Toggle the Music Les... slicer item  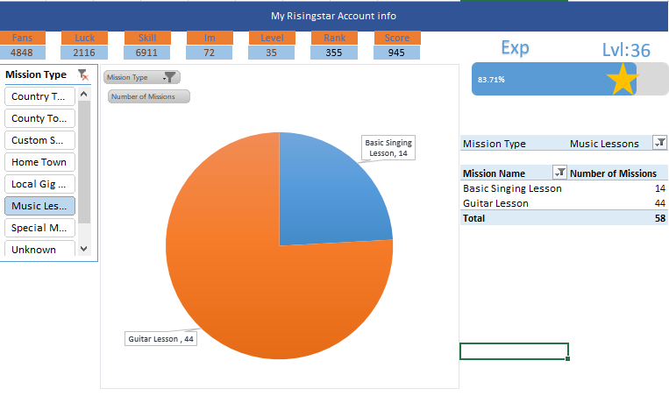(39, 206)
